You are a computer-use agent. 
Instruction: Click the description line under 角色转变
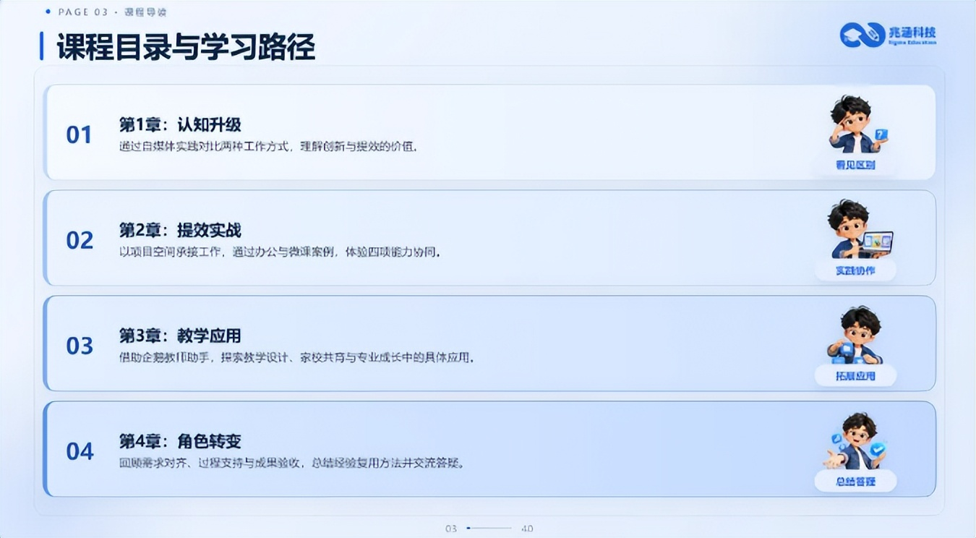(x=291, y=463)
